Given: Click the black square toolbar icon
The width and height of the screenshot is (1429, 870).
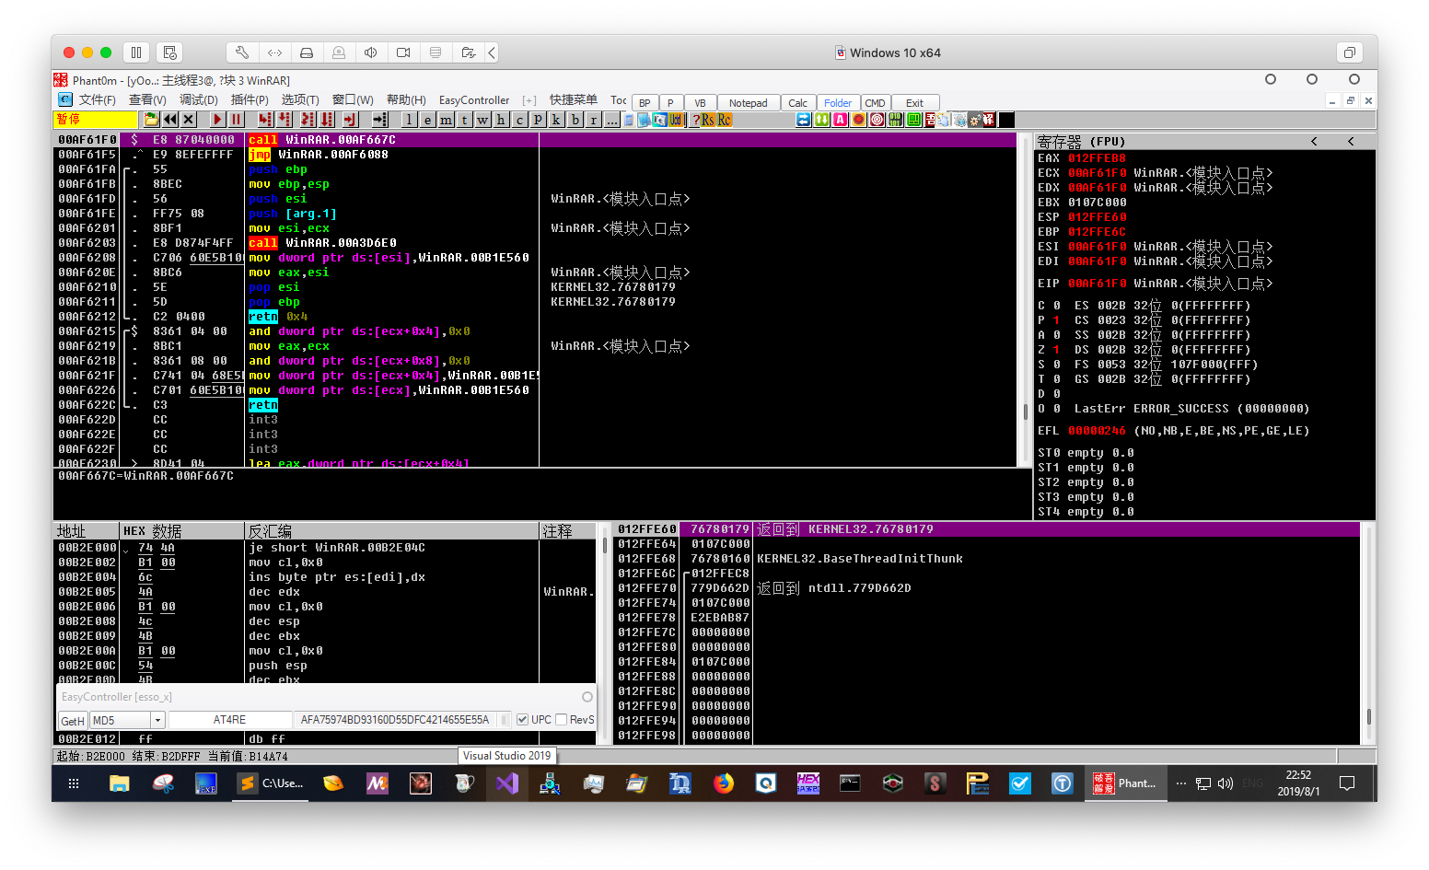Looking at the screenshot, I should point(1006,120).
